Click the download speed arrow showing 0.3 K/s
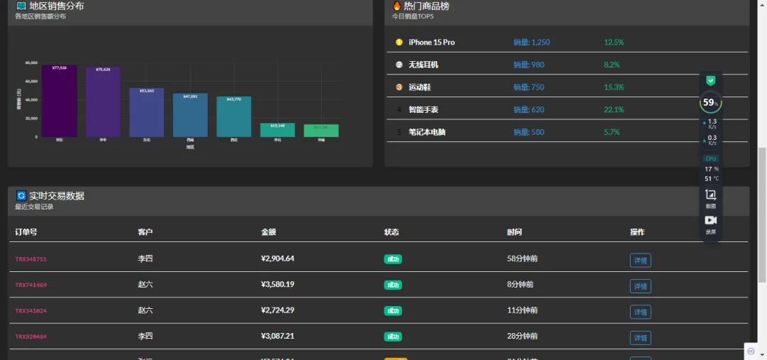767x360 pixels. (x=705, y=140)
